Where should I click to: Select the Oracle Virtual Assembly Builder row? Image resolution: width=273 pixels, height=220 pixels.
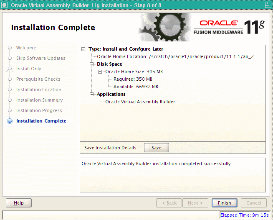pyautogui.click(x=140, y=102)
